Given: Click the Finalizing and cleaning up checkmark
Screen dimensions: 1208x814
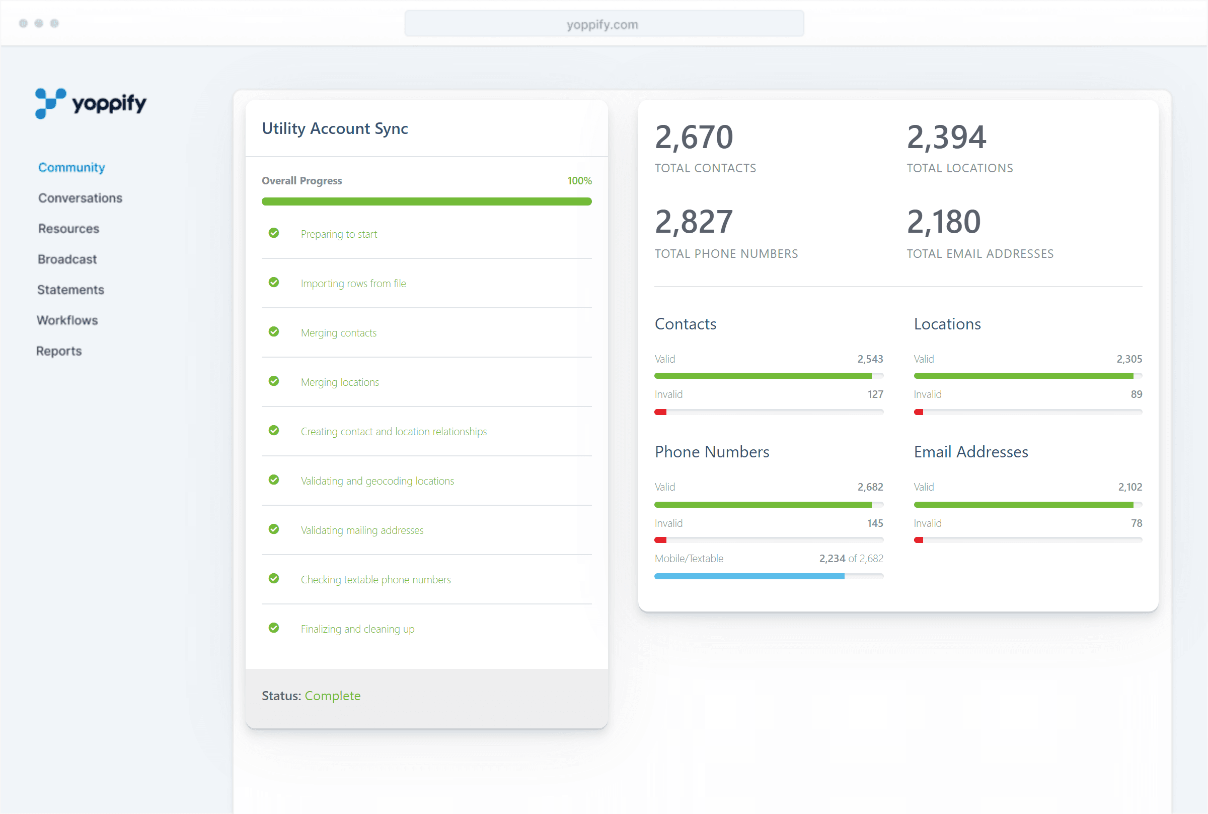Looking at the screenshot, I should pos(274,628).
